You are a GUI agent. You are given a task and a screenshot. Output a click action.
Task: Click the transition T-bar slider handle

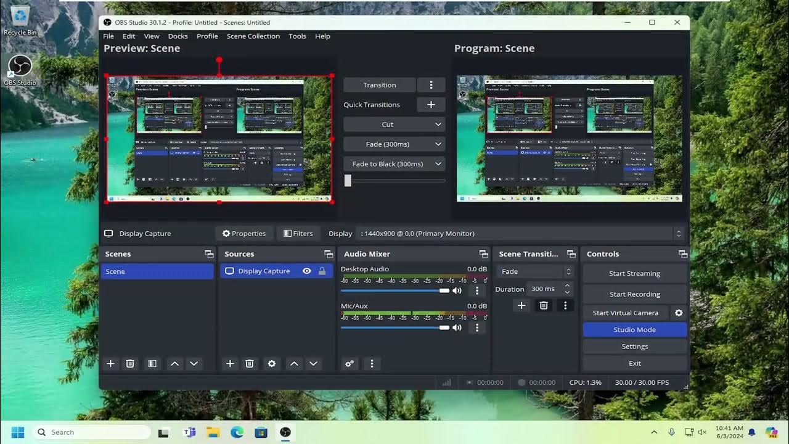[x=348, y=181]
